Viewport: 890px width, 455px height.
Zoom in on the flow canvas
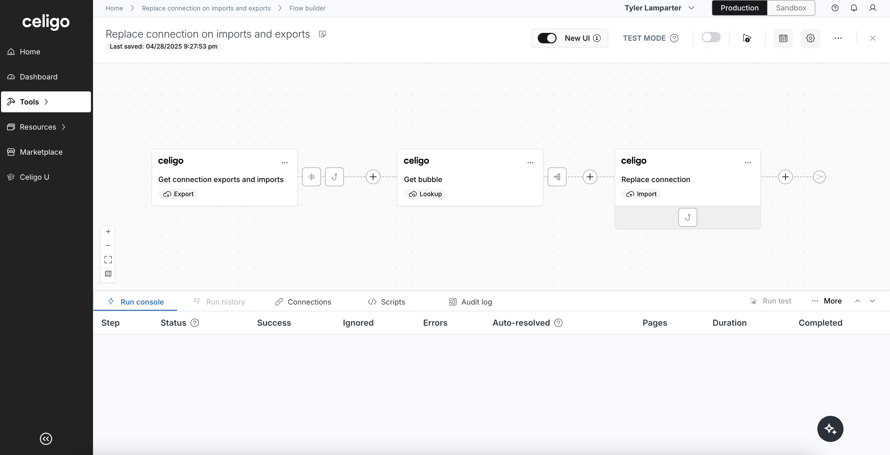(x=108, y=231)
